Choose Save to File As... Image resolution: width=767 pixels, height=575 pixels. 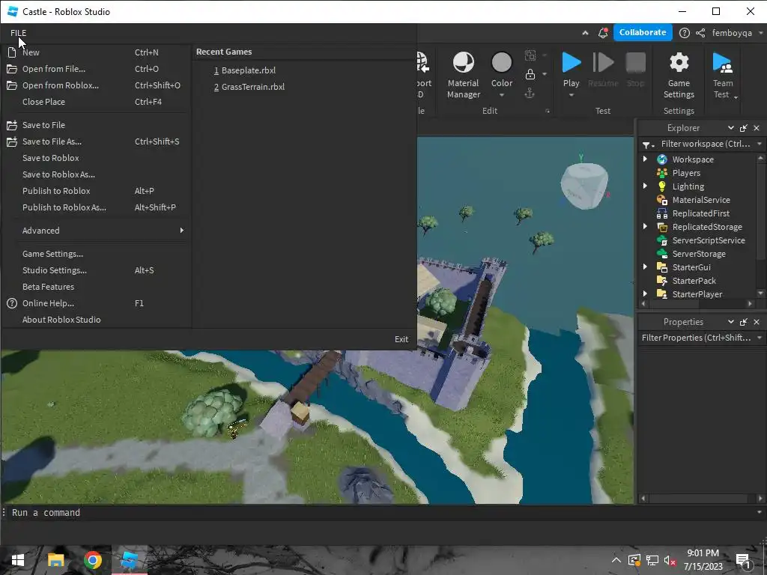coord(96,142)
